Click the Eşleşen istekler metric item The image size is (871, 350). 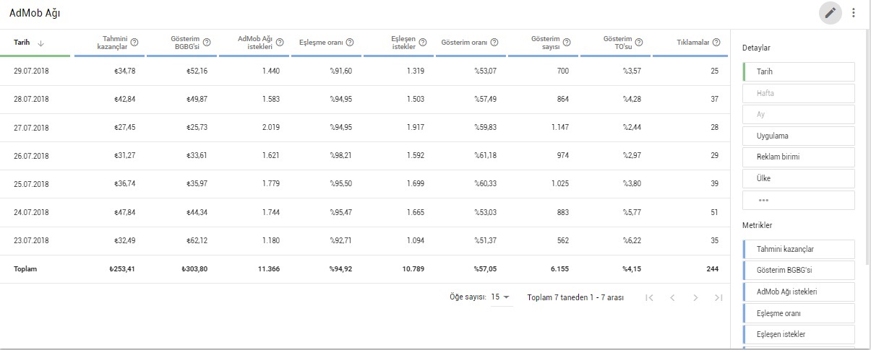[799, 334]
